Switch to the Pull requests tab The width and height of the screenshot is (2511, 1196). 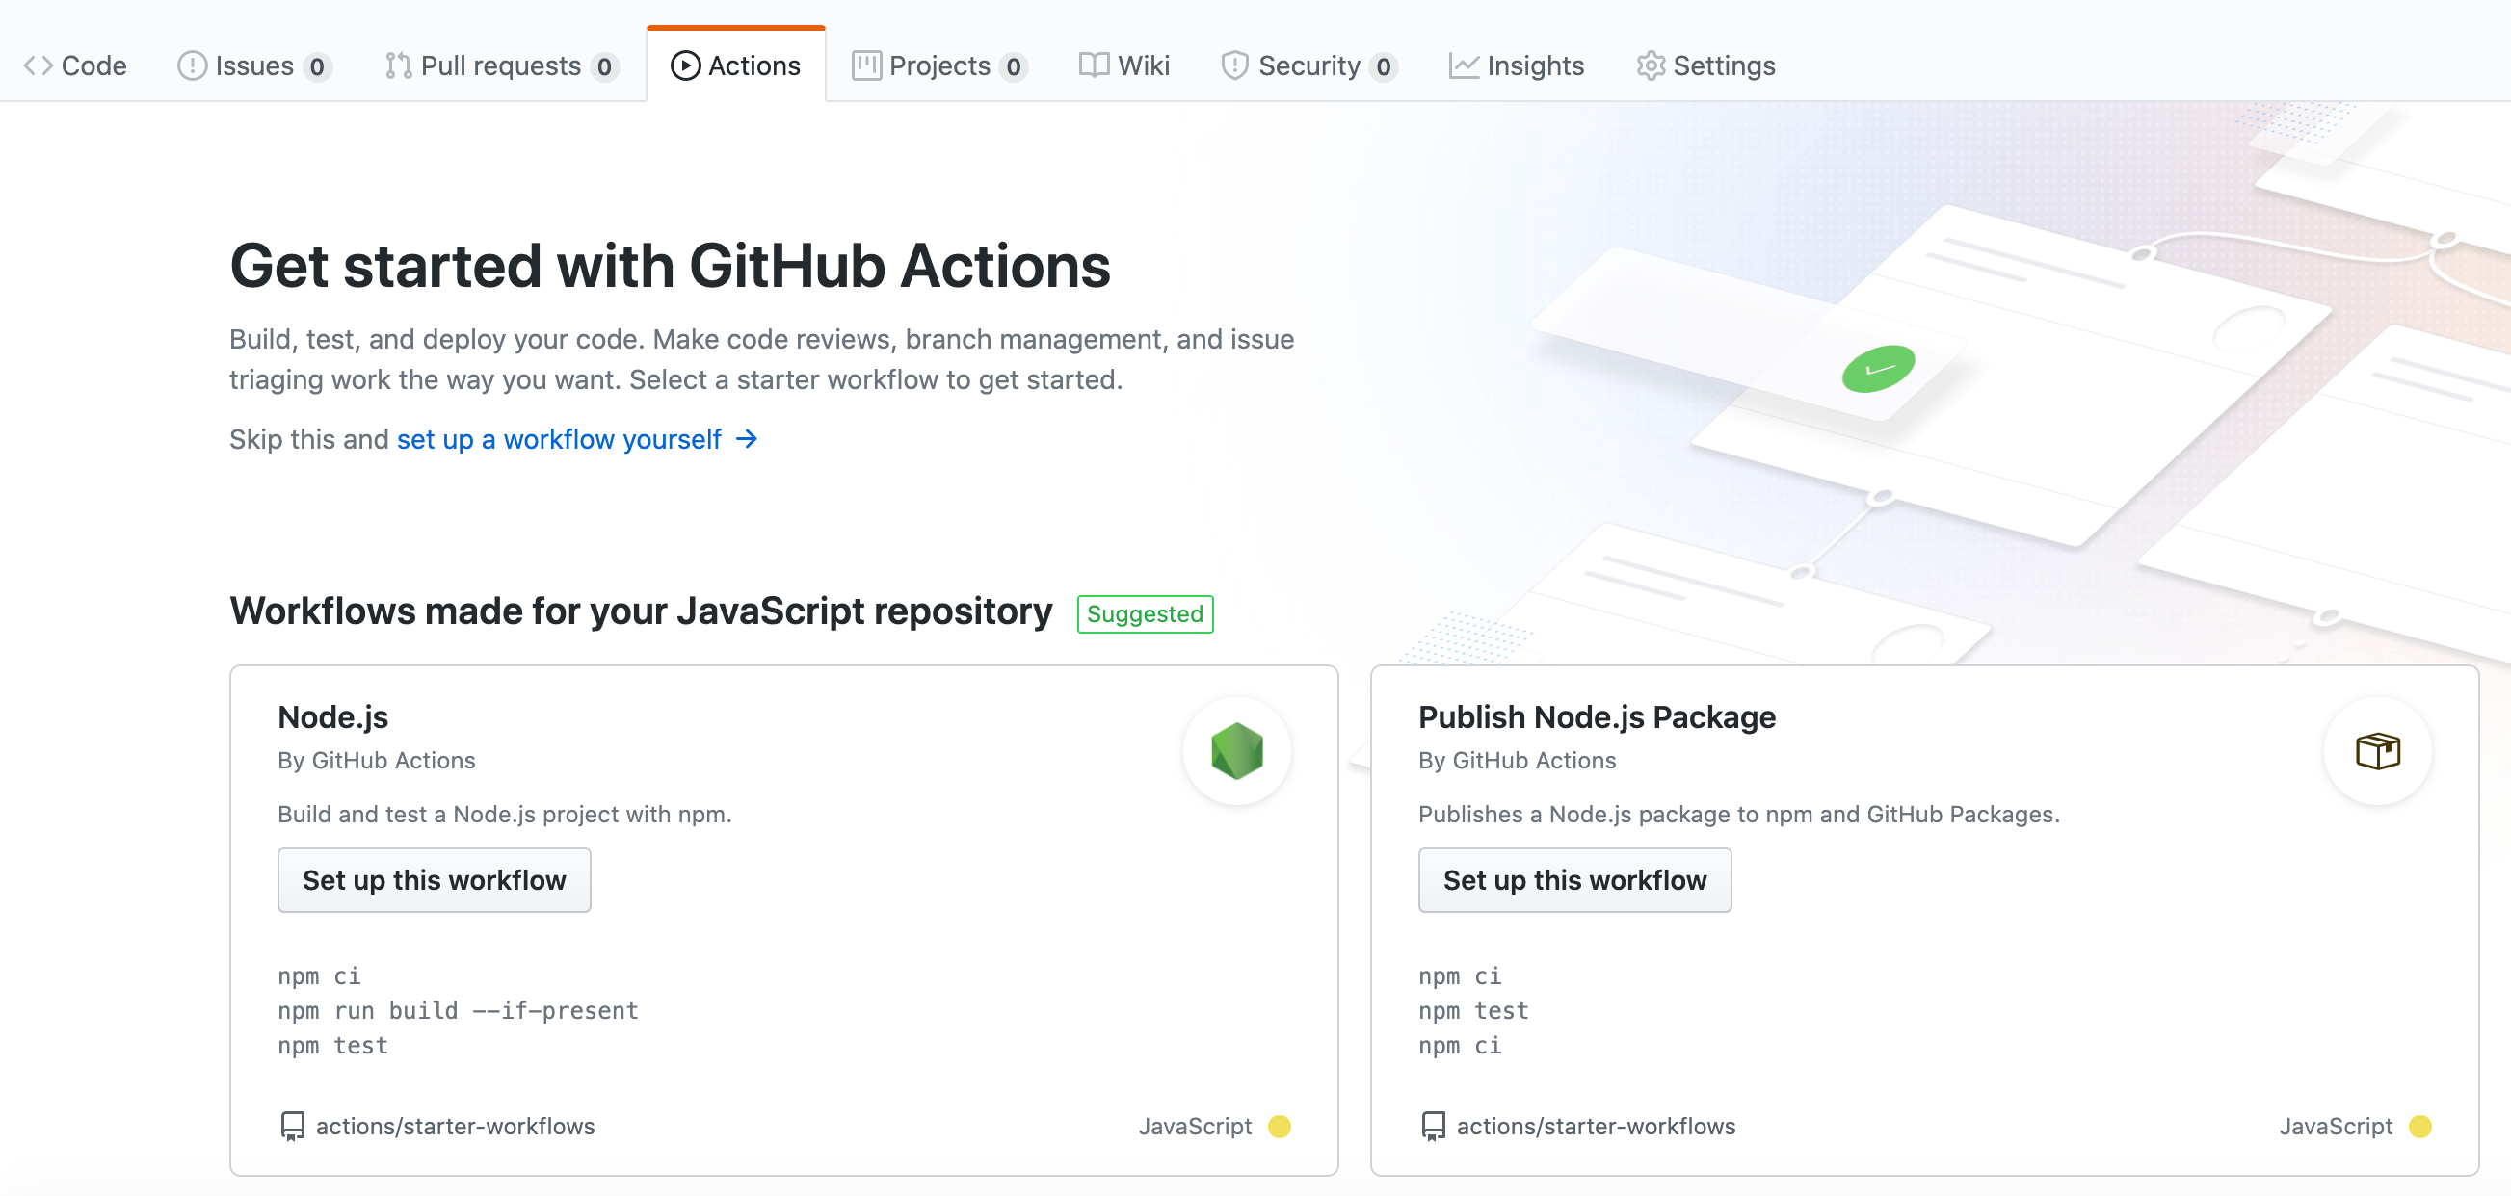502,65
